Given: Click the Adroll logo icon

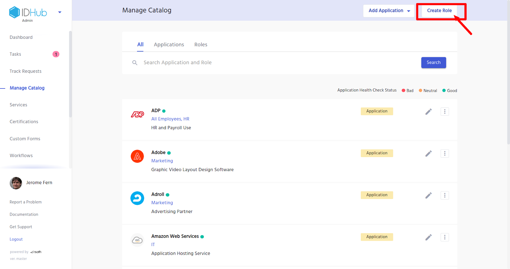Looking at the screenshot, I should tap(137, 198).
